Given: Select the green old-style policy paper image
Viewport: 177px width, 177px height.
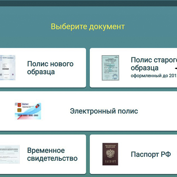Looking at the screenshot, I should click(x=110, y=68).
